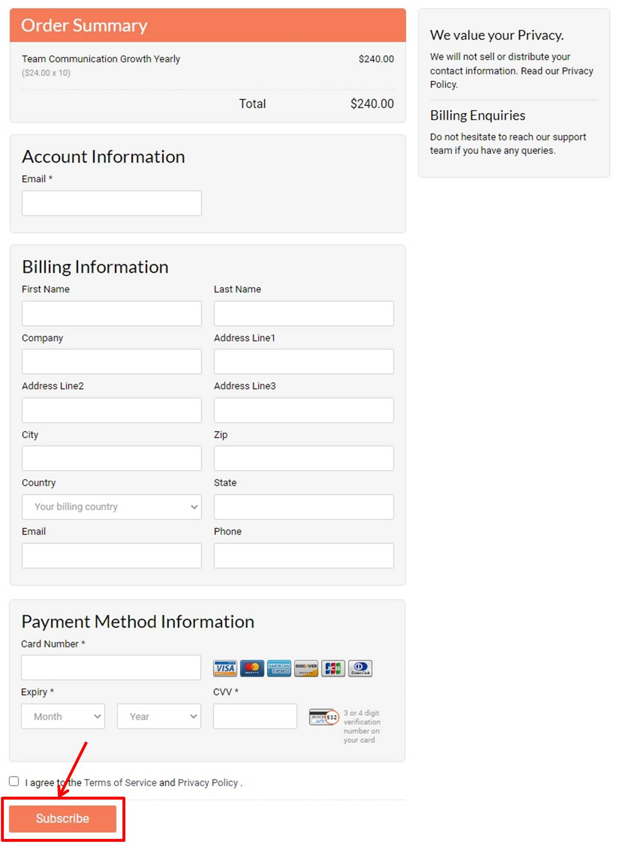Open the expiry Month dropdown
Viewport: 632px width, 849px height.
point(63,717)
